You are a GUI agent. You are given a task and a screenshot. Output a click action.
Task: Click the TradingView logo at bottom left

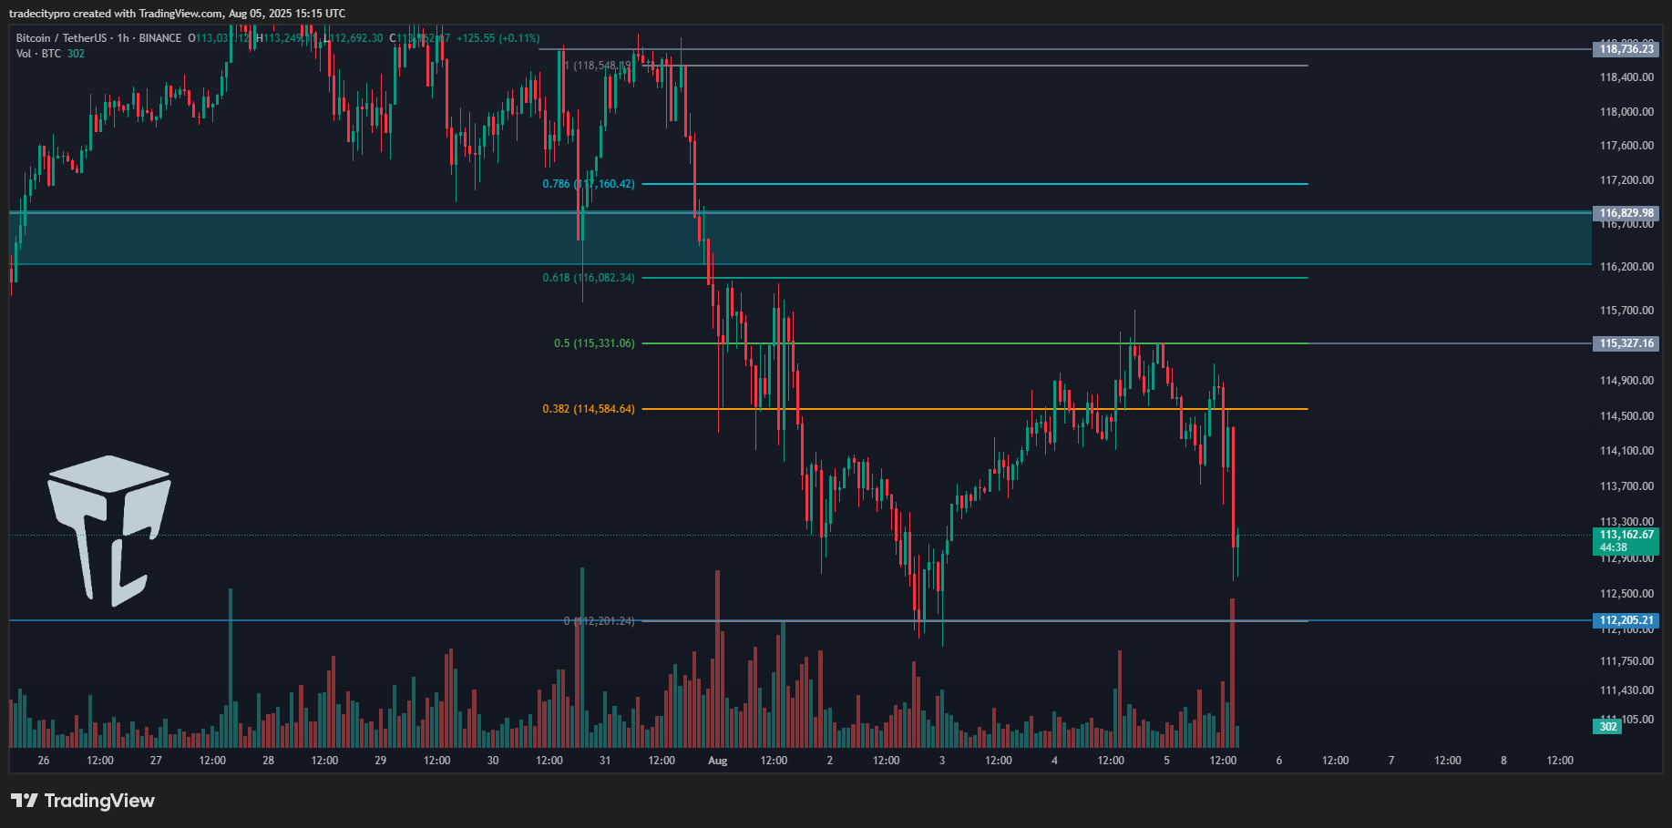pyautogui.click(x=83, y=801)
